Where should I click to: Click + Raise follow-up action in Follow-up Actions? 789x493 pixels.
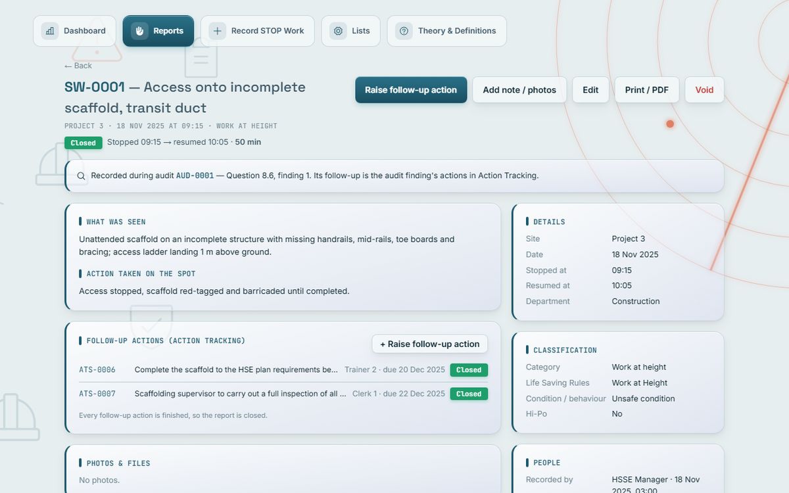(x=430, y=344)
